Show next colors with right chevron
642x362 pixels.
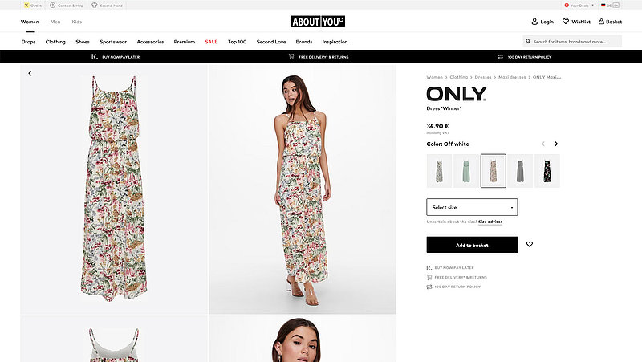coord(556,144)
